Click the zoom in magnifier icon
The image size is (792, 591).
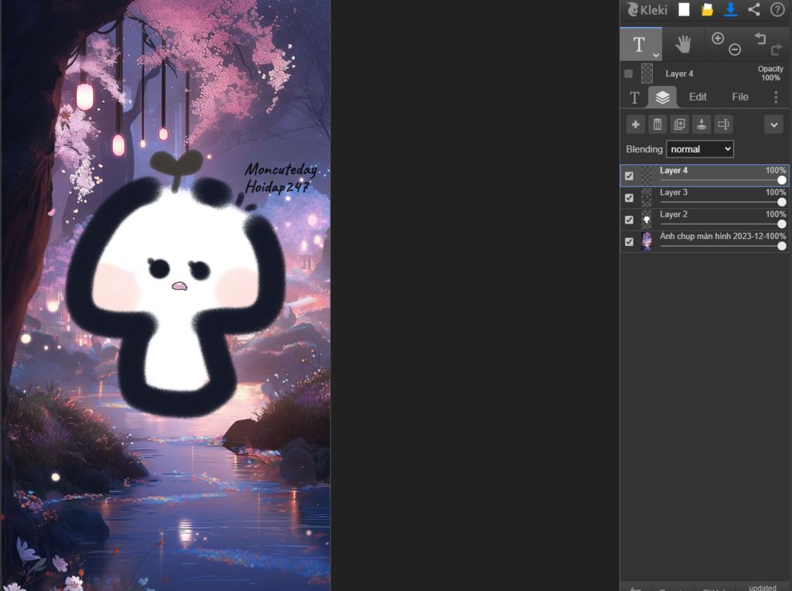(718, 39)
